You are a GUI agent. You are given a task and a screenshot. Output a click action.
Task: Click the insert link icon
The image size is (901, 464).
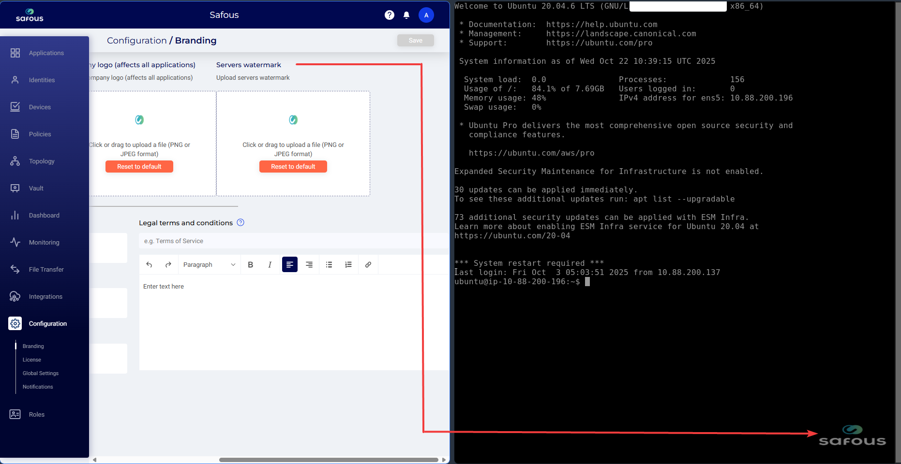click(368, 265)
